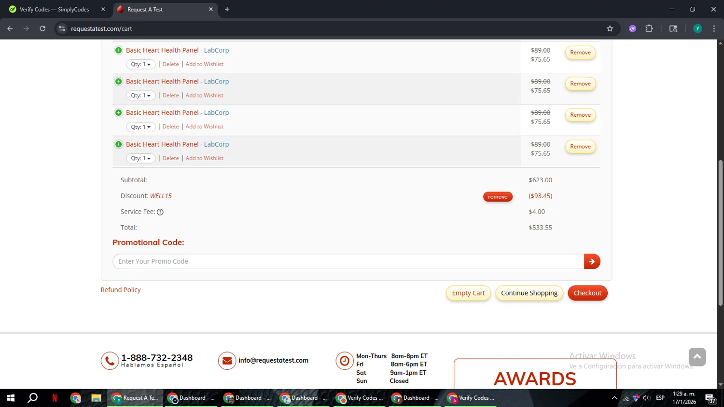Open the volume control in the system tray

(646, 398)
